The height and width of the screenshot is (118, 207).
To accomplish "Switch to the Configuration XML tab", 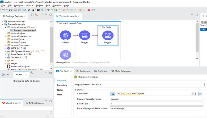I will coord(100,62).
